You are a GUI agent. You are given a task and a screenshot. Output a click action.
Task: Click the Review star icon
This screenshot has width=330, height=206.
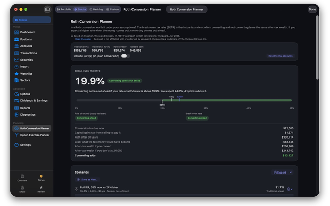click(x=41, y=189)
